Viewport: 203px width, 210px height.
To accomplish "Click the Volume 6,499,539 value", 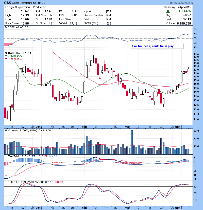I will (x=184, y=24).
